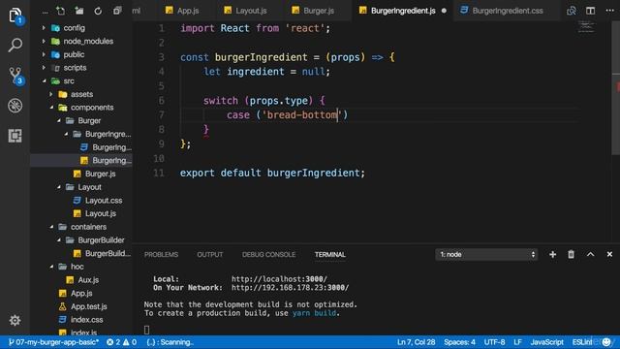Open Aux.js in the file tree

tap(88, 280)
